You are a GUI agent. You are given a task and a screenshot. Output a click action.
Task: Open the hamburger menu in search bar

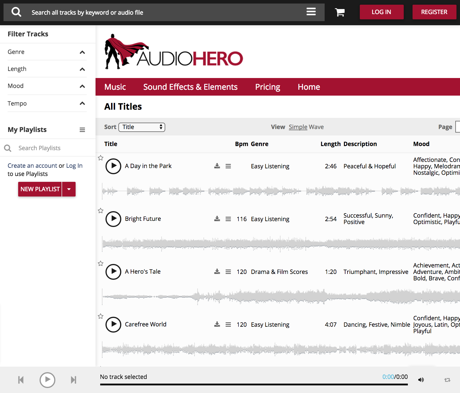(x=311, y=12)
